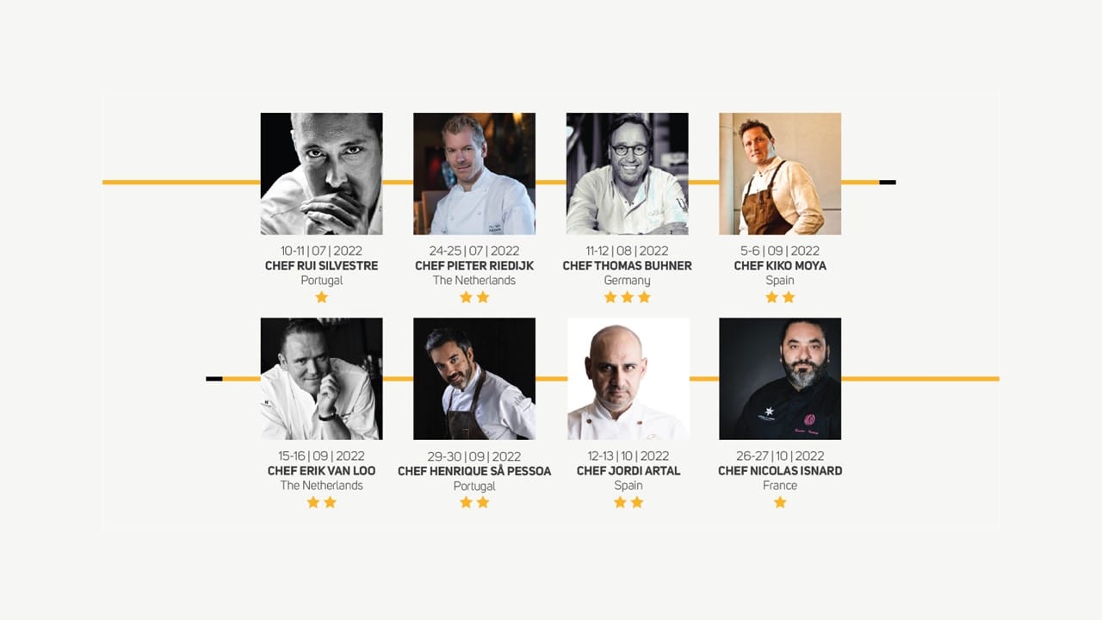Click Chef Kiko Moya's photo
Screen dimensions: 1102x620
(780, 174)
